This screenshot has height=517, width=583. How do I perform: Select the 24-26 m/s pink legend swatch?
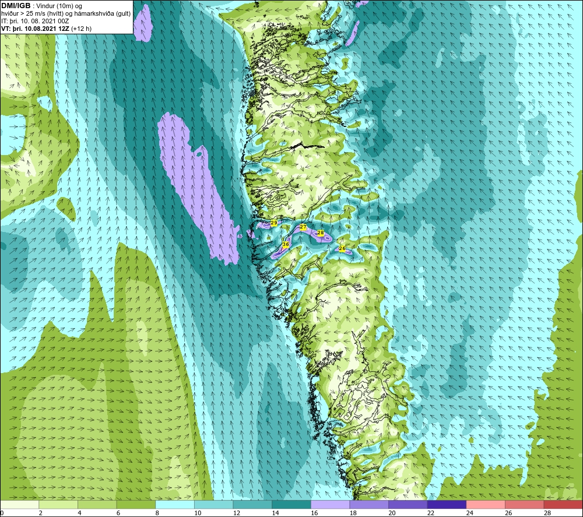(486, 504)
